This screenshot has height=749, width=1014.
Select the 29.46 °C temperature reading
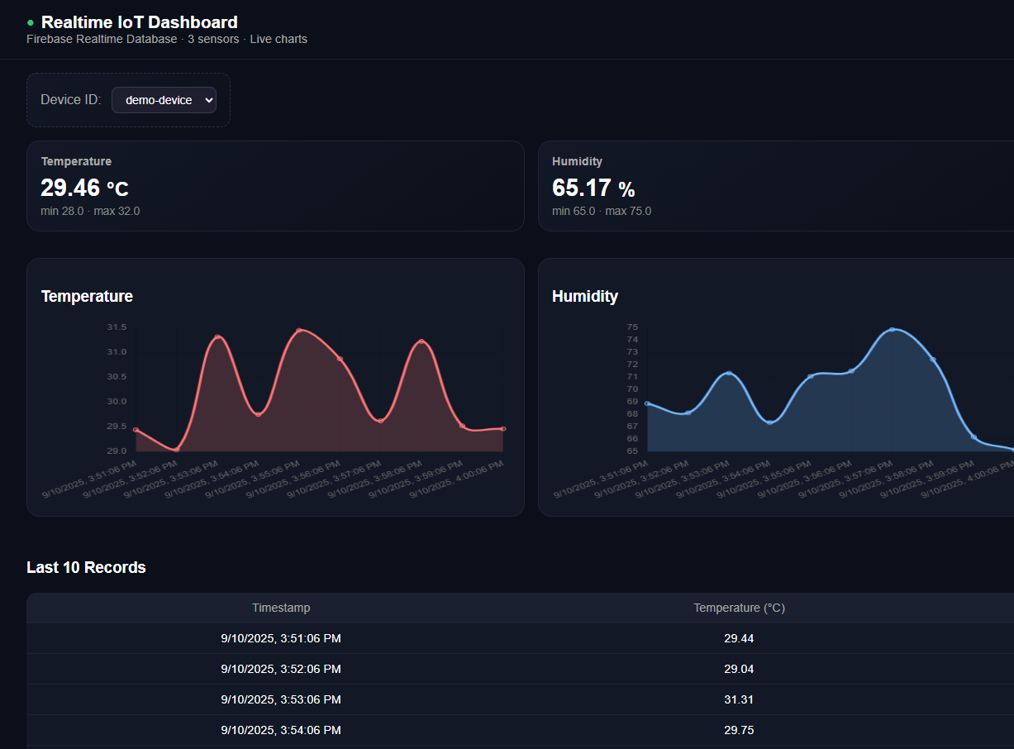(84, 188)
